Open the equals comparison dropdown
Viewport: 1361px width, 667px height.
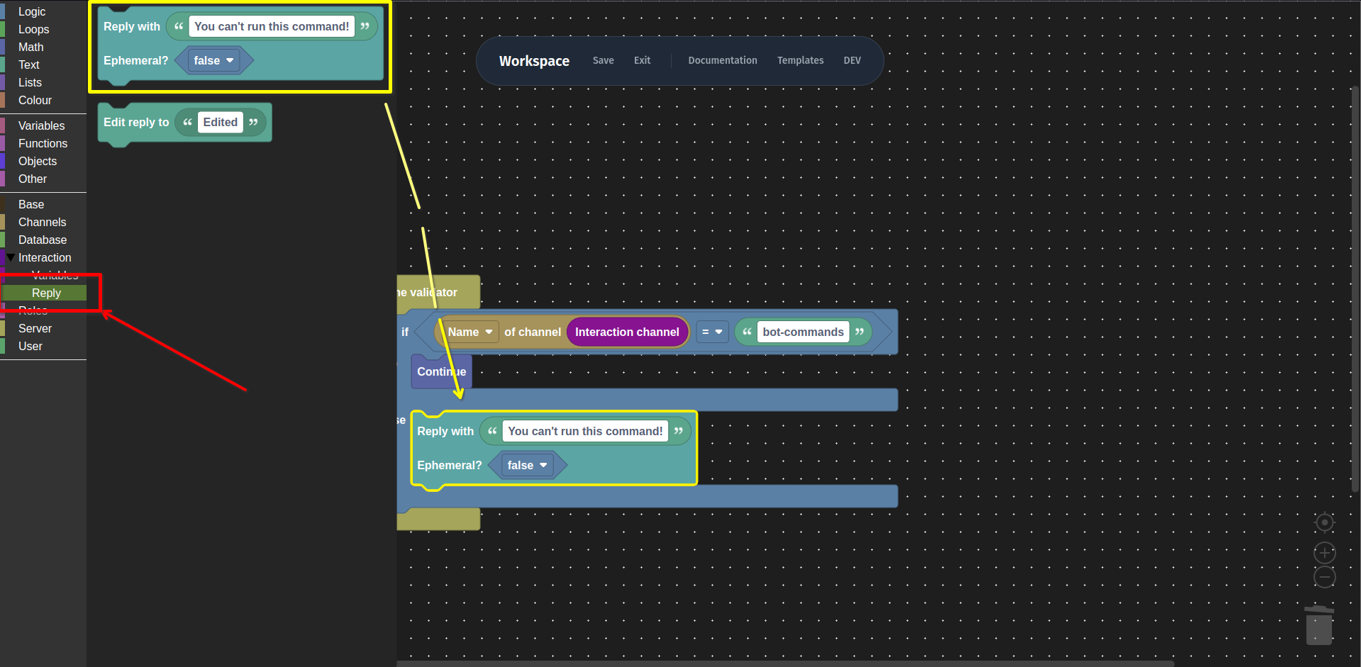coord(712,332)
